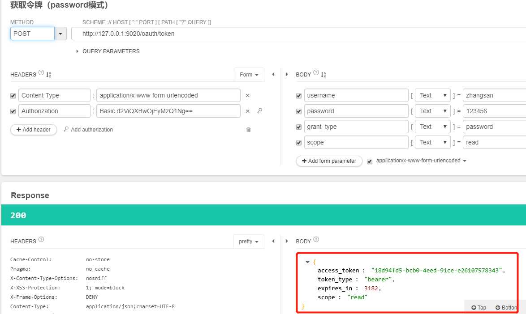The image size is (526, 314).
Task: Select the 3182 expires_in value
Action: pyautogui.click(x=371, y=289)
